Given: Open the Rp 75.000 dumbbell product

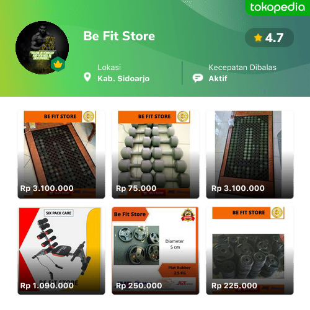Looking at the screenshot, I should tap(156, 154).
